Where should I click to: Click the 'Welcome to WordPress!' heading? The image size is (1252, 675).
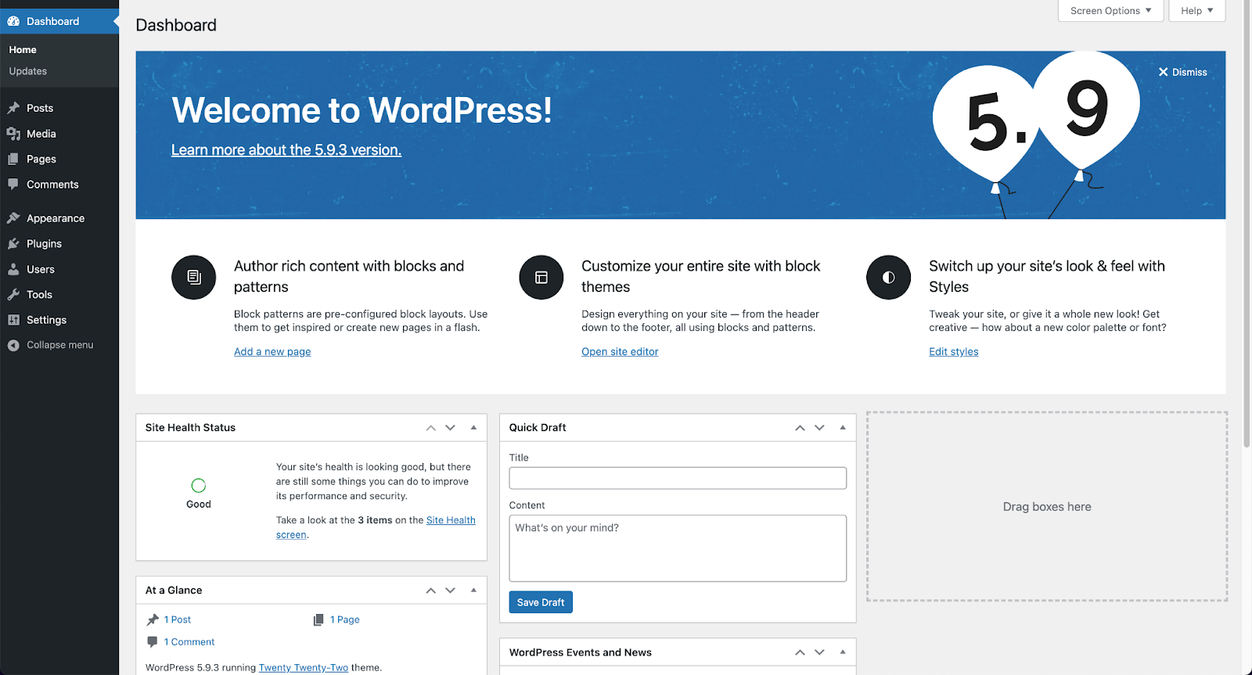pos(362,110)
